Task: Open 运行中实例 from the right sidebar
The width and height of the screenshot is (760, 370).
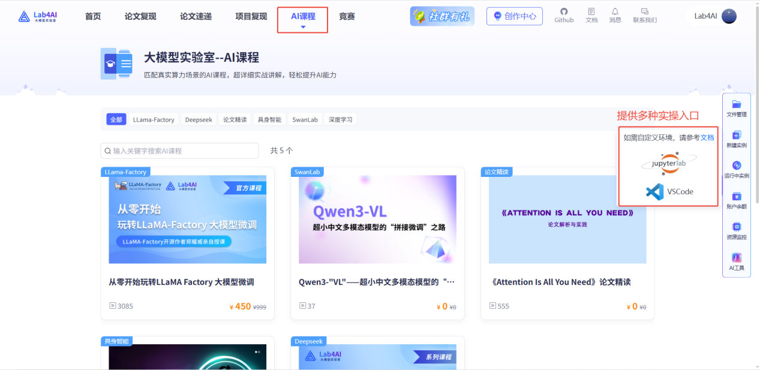Action: [736, 169]
